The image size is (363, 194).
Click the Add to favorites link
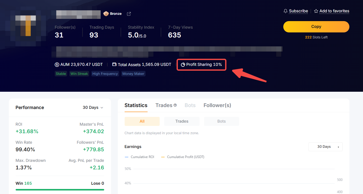pyautogui.click(x=334, y=11)
